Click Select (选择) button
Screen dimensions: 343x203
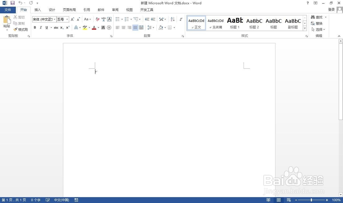click(318, 29)
